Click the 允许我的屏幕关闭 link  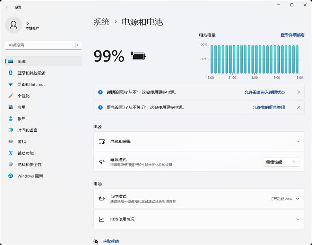click(x=269, y=107)
